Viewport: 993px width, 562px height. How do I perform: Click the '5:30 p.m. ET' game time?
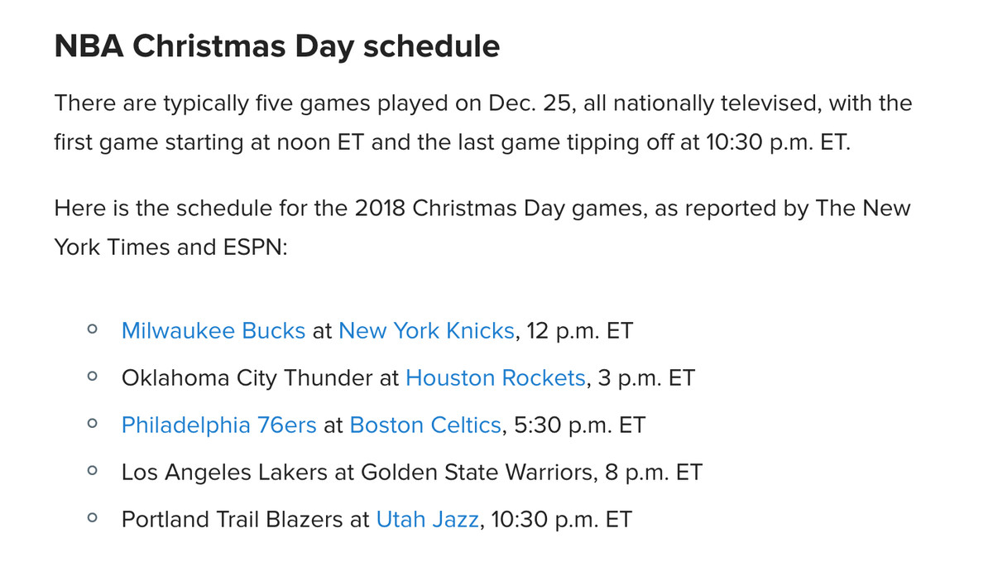point(580,425)
